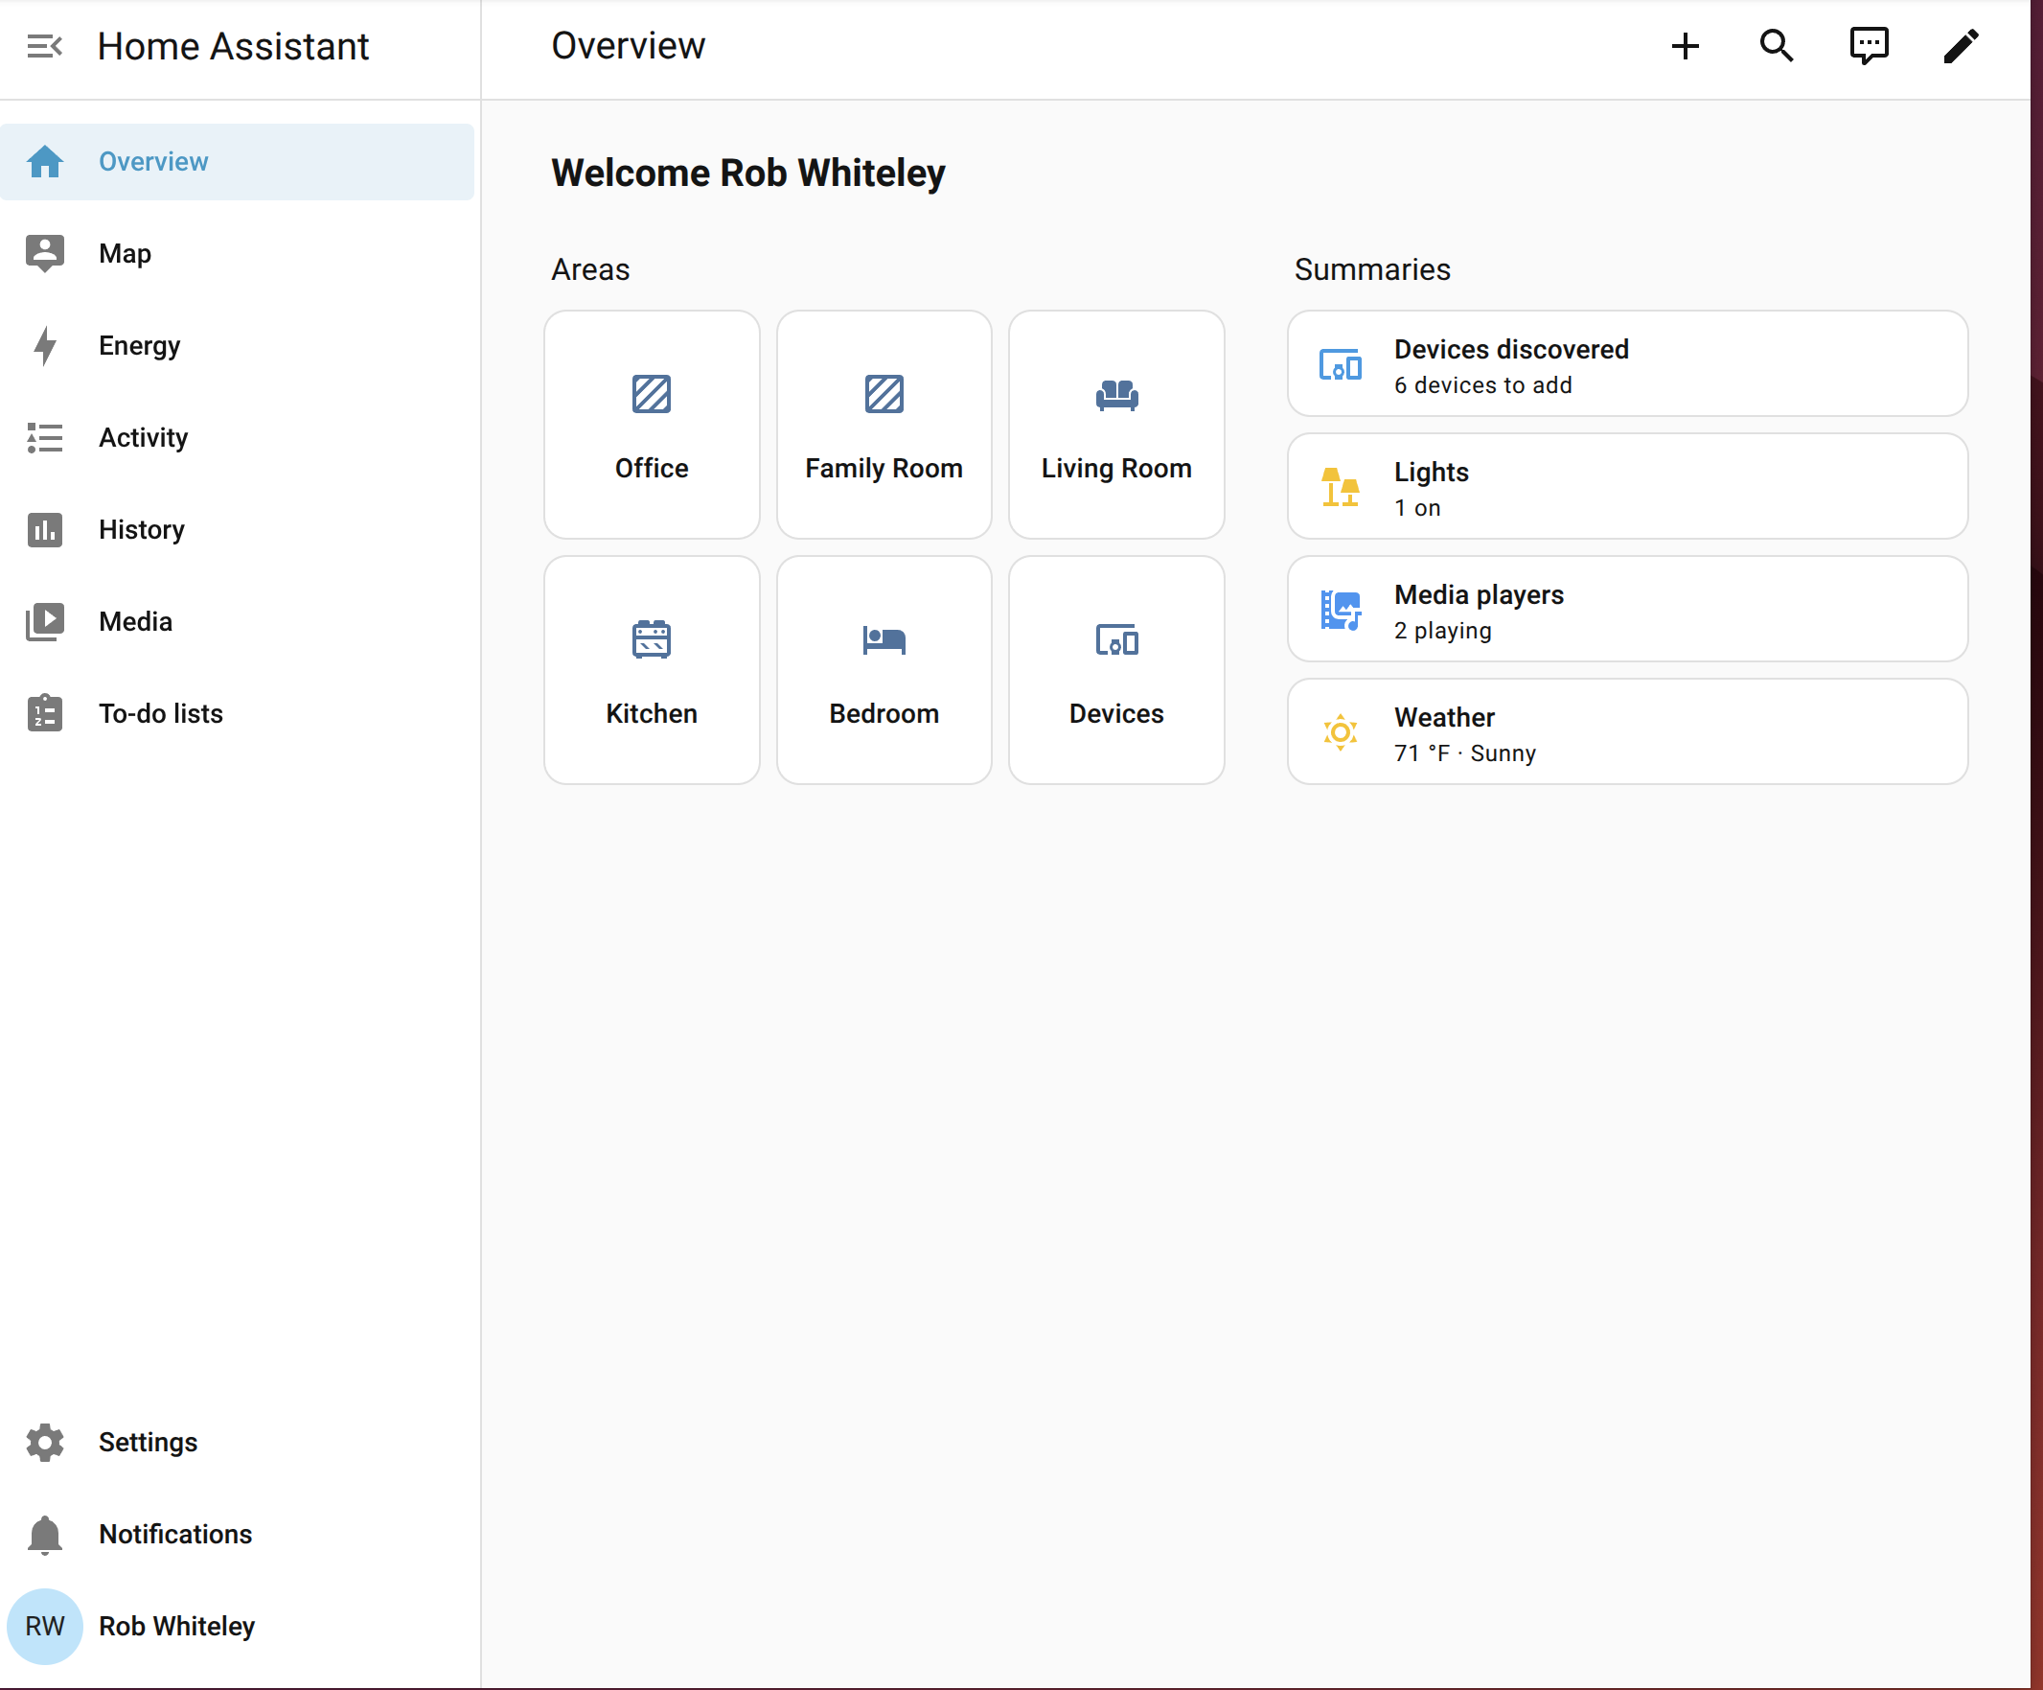Click the Overview page title
This screenshot has width=2043, height=1690.
point(629,46)
